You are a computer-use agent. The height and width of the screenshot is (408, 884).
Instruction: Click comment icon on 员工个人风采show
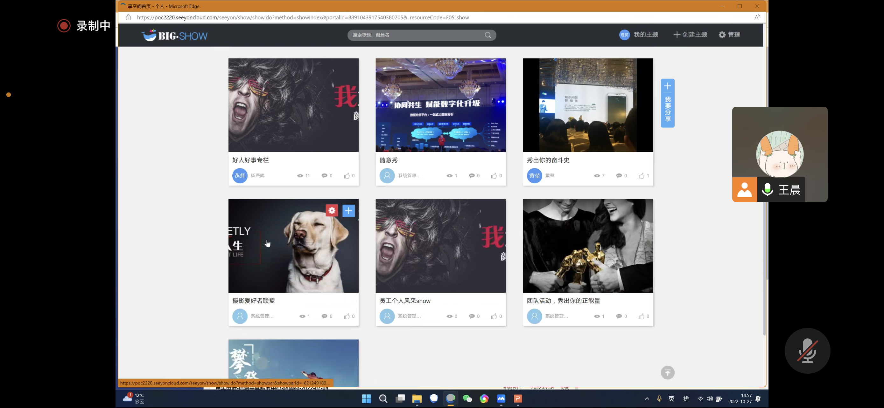(x=472, y=316)
